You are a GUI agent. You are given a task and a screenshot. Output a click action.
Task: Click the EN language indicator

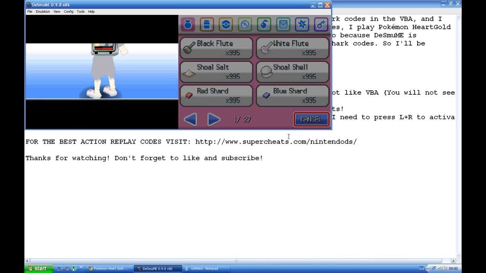pos(421,268)
